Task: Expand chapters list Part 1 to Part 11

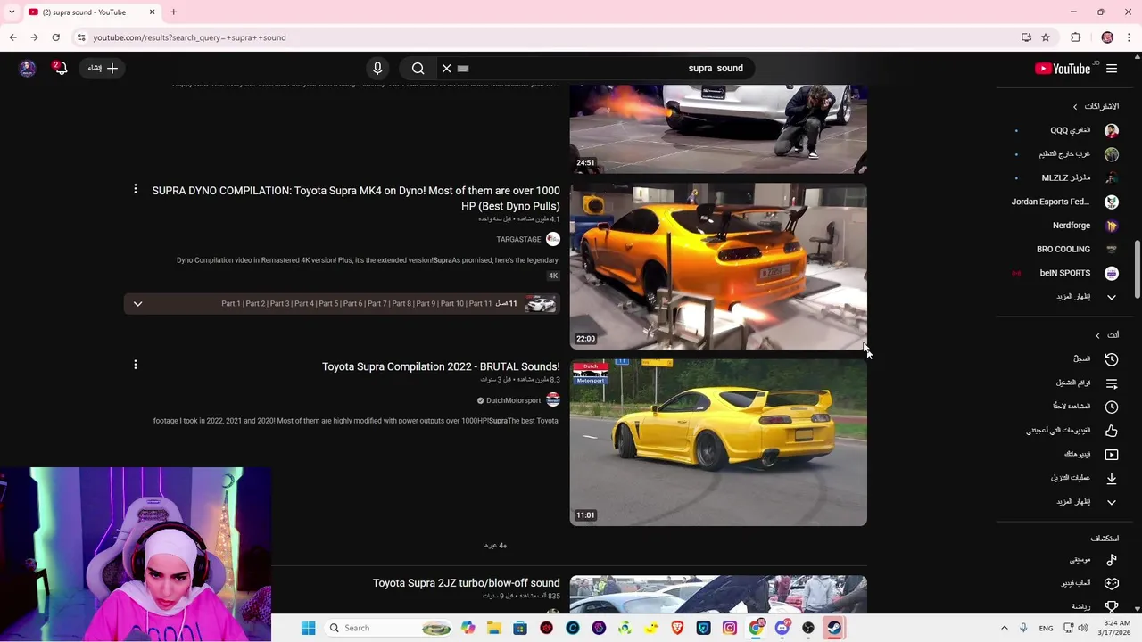Action: 137,304
